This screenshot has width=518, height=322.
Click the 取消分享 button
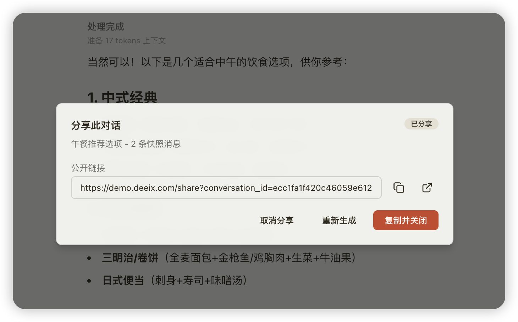277,220
